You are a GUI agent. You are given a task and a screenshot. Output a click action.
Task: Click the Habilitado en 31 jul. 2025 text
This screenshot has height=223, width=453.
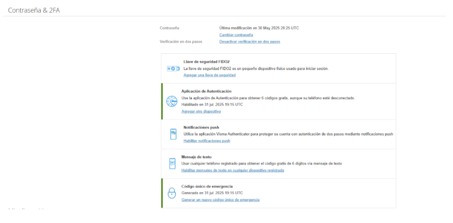[212, 105]
